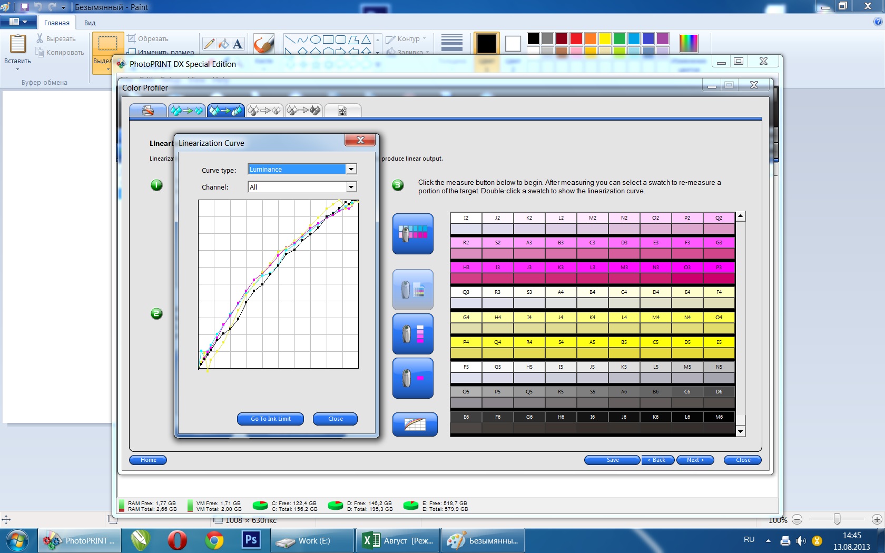Switch to the Вид ribbon tab
Screen dimensions: 885x553
pos(90,23)
